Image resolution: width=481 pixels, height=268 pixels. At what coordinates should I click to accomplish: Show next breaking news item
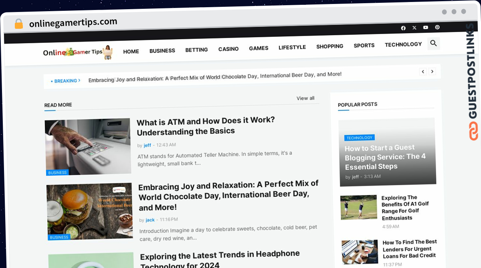click(x=432, y=72)
